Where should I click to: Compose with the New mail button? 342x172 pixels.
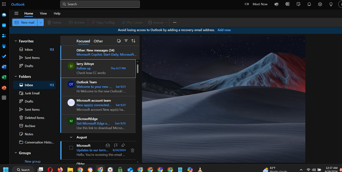pyautogui.click(x=25, y=22)
